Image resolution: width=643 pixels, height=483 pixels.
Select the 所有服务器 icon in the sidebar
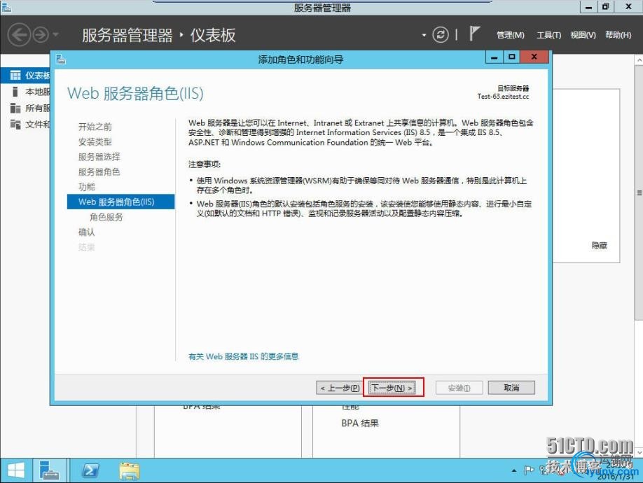[15, 108]
